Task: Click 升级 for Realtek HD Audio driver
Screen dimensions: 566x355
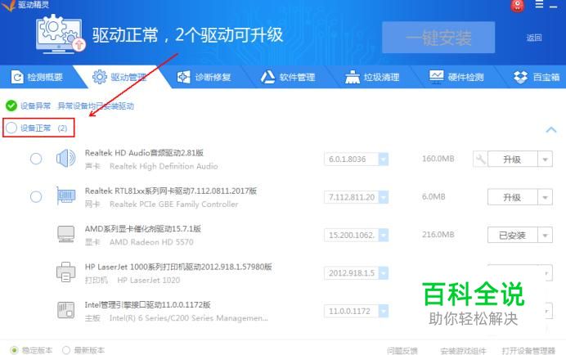Action: pyautogui.click(x=512, y=160)
